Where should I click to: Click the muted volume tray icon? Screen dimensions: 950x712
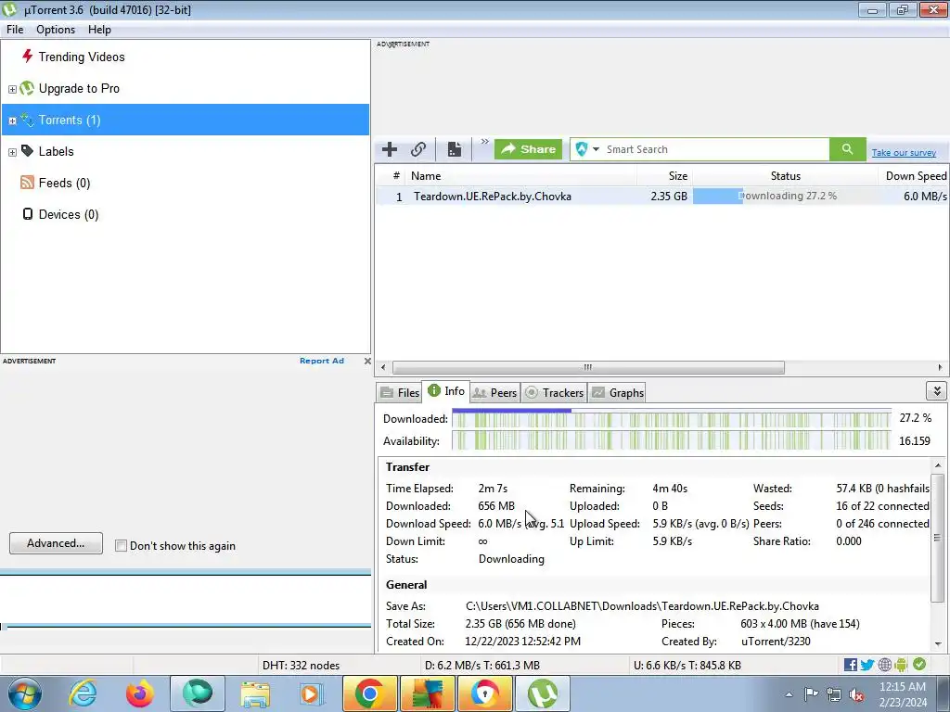pos(856,694)
